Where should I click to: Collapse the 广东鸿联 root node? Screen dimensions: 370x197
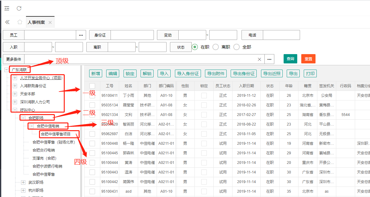(6, 70)
